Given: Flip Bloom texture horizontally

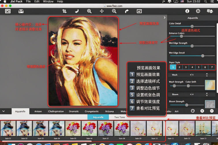Looking at the screenshot, I should pos(192,94).
